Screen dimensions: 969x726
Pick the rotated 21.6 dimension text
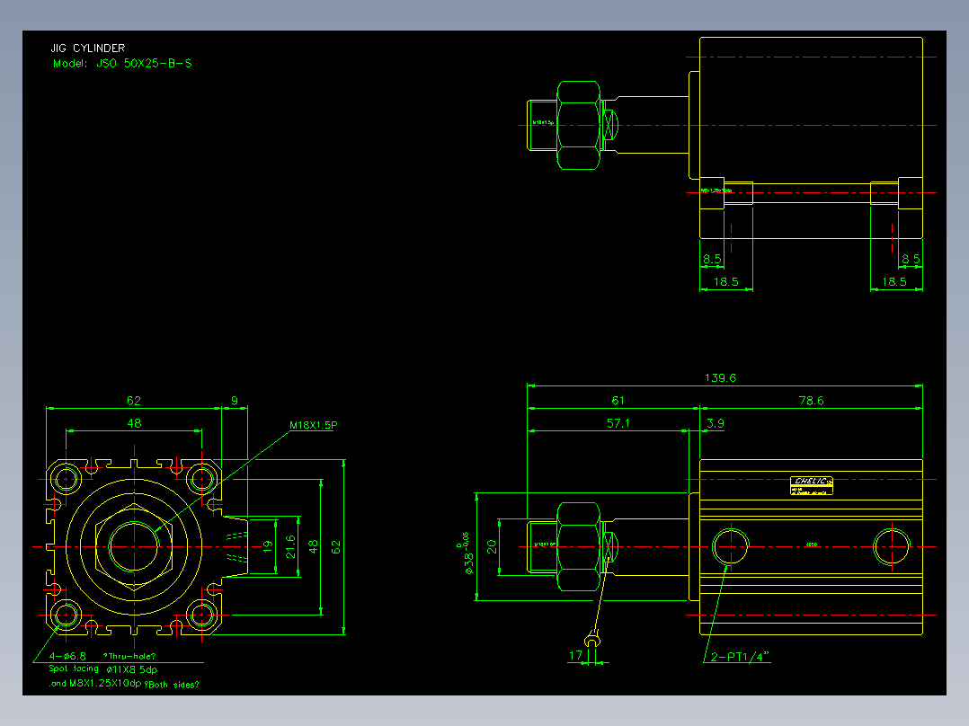click(290, 547)
